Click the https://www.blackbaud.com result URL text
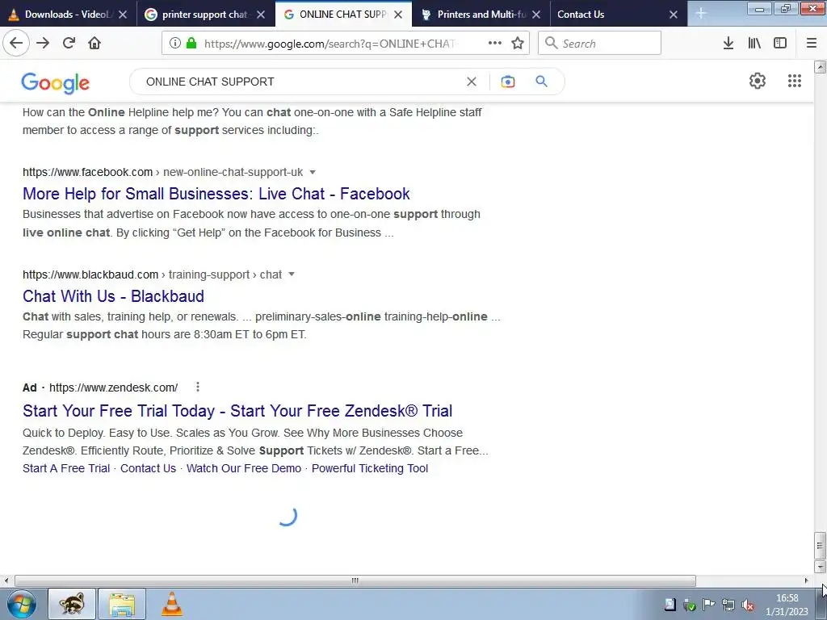Image resolution: width=827 pixels, height=620 pixels. point(90,274)
